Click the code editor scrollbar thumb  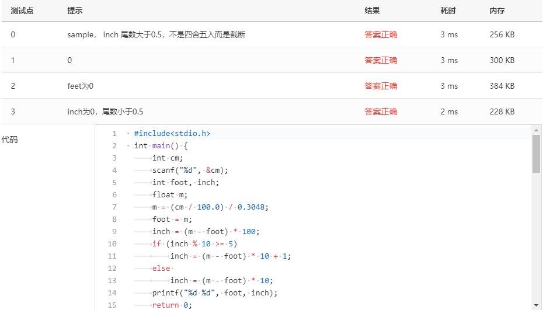[536, 154]
